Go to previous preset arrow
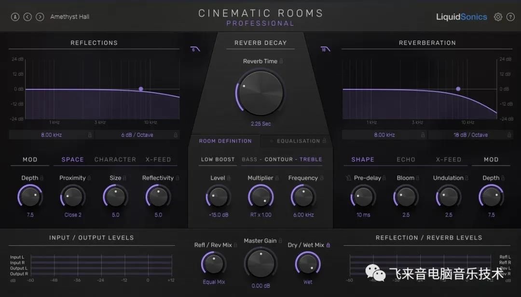This screenshot has height=297, width=521. coord(27,16)
